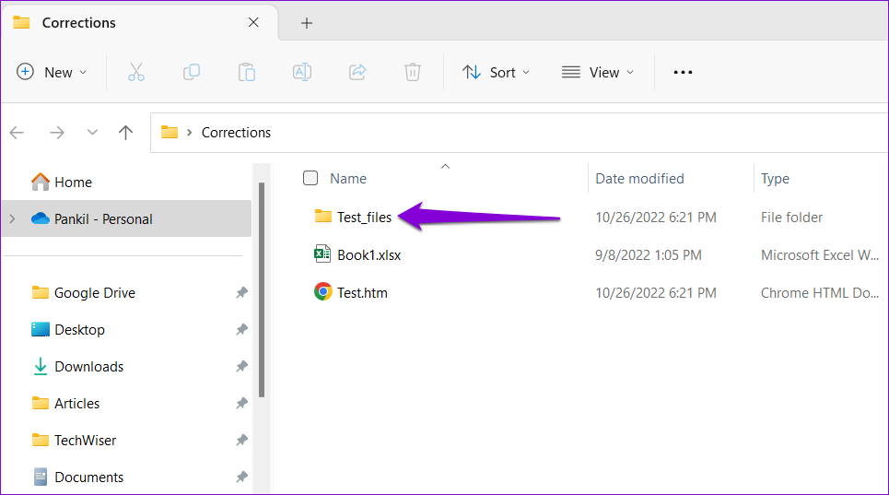Select the Corrections tab
Viewport: 889px width, 495px height.
[x=139, y=23]
